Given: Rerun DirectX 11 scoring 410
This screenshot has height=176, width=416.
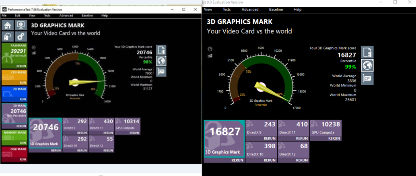Looking at the screenshot, I should tap(302, 138).
